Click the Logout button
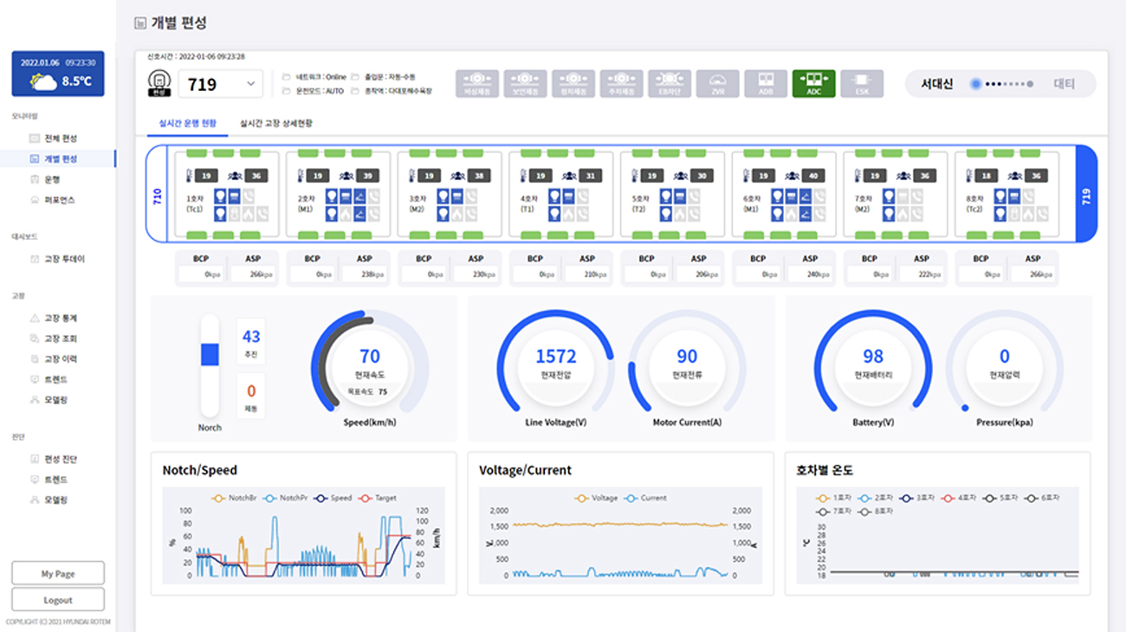The image size is (1126, 632). (58, 599)
